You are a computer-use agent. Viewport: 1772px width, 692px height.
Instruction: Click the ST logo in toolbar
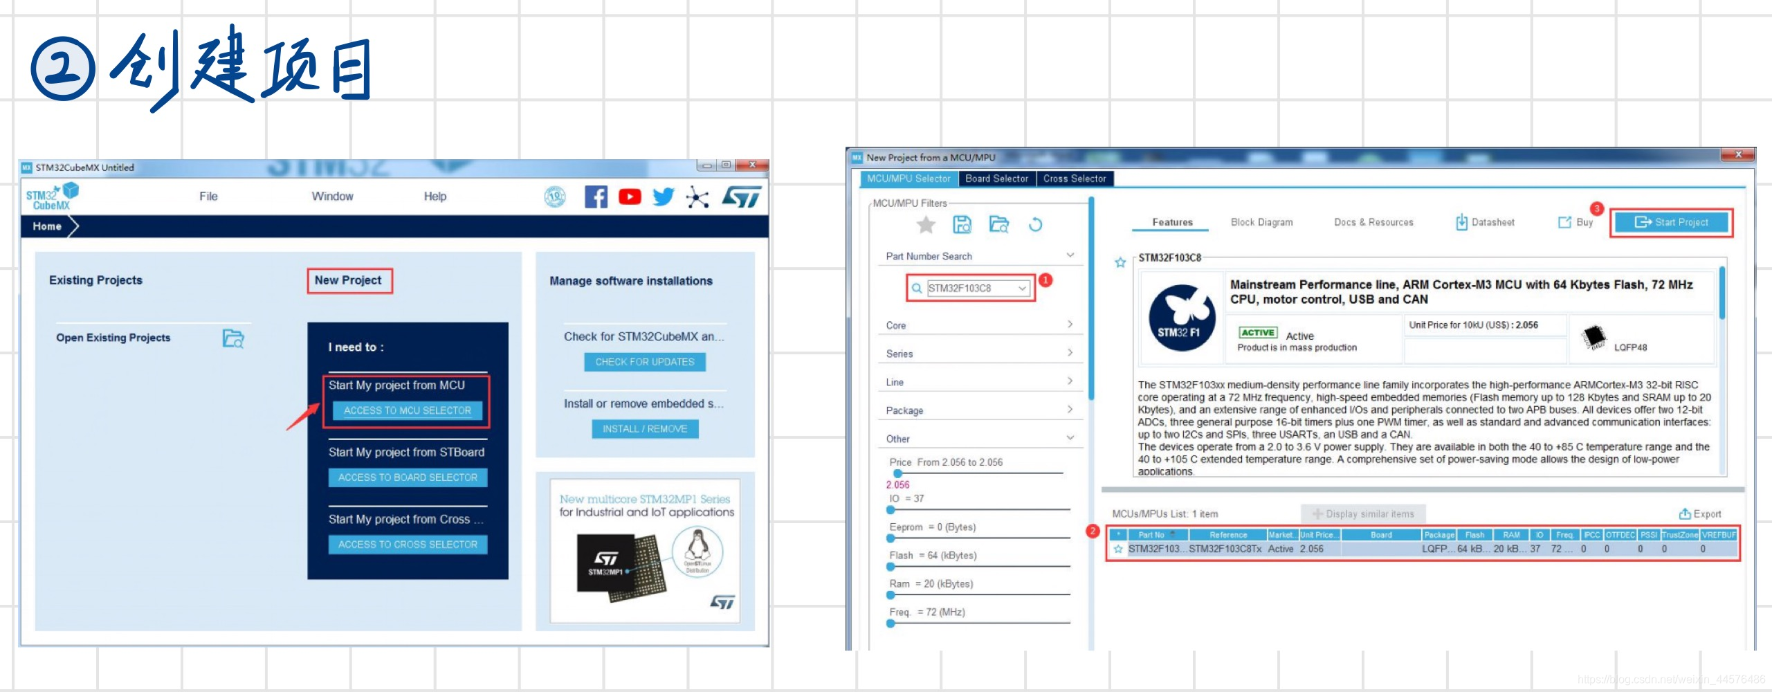[x=741, y=197]
